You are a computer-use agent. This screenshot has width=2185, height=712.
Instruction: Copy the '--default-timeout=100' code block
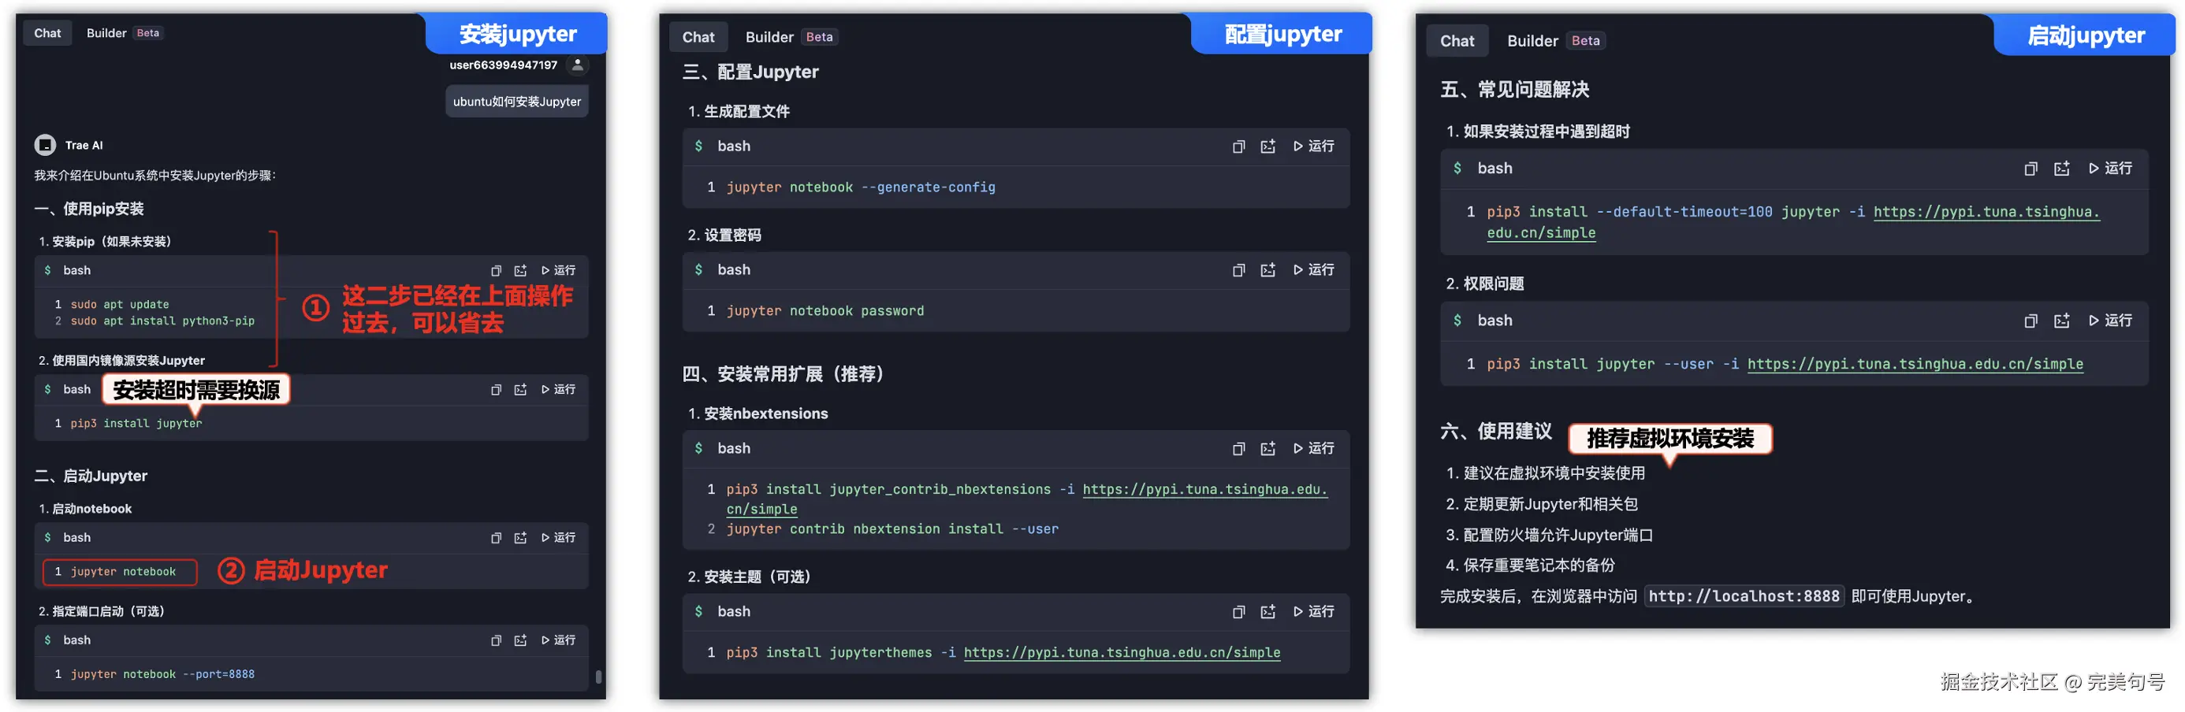(x=2031, y=169)
